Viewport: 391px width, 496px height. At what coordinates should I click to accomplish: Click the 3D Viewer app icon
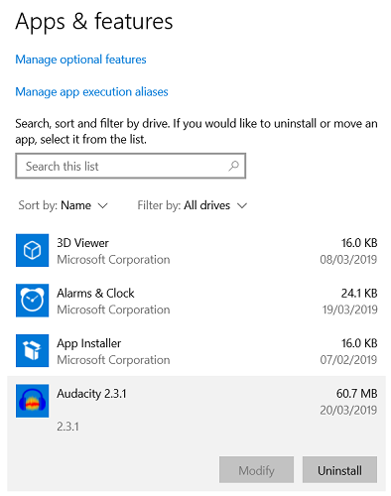32,250
